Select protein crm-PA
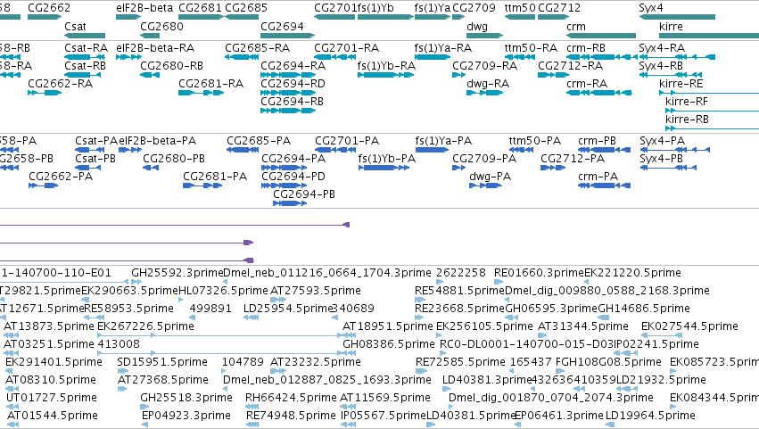 [x=604, y=186]
